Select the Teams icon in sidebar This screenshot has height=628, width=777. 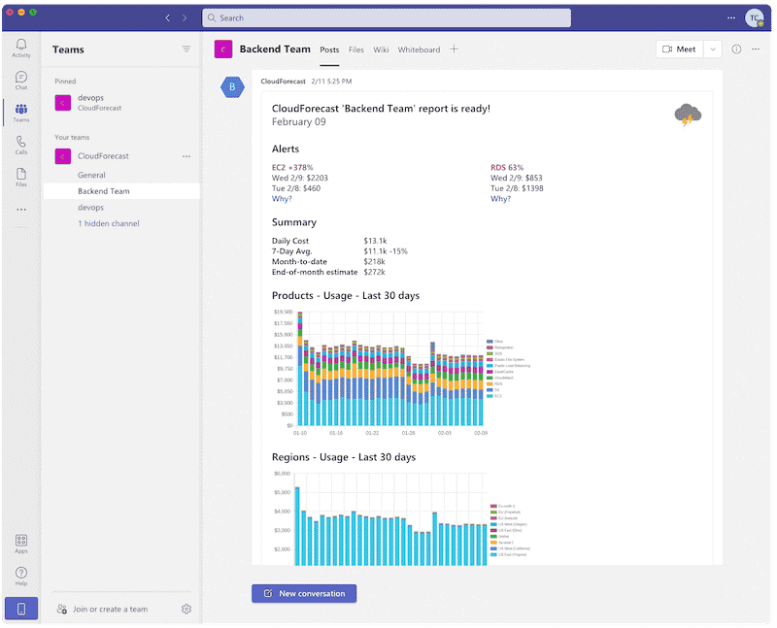21,113
